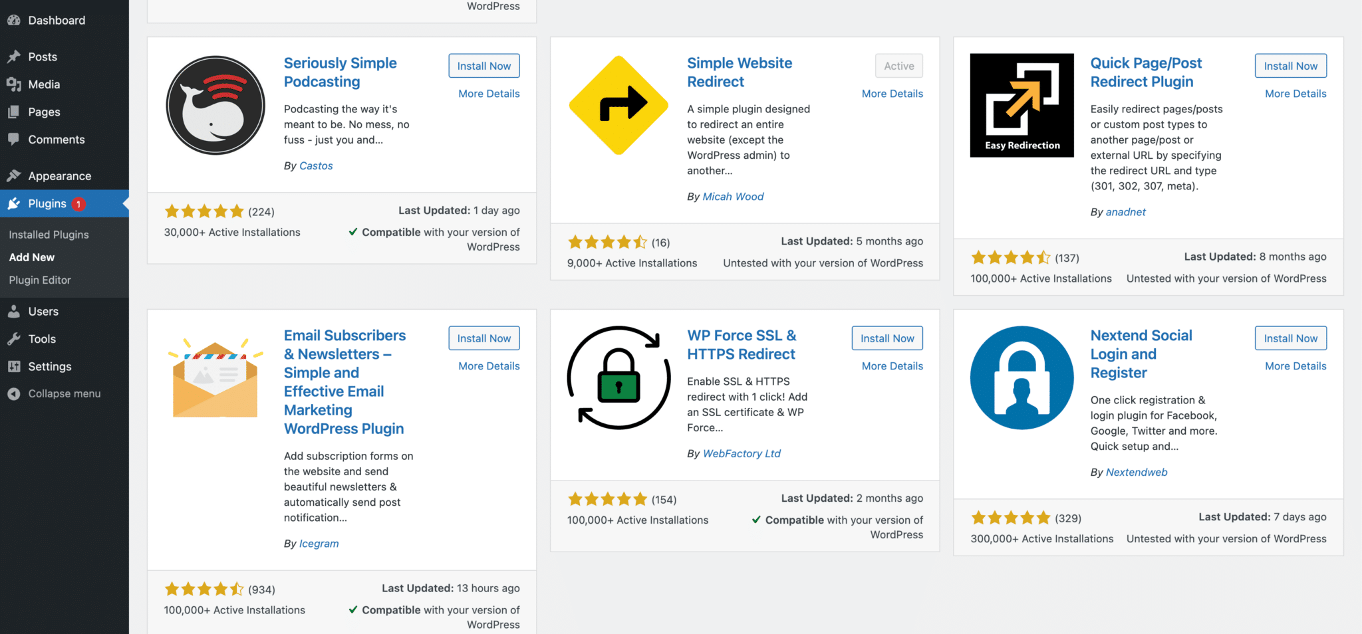1362x634 pixels.
Task: Open the Dashboard menu
Action: [57, 20]
